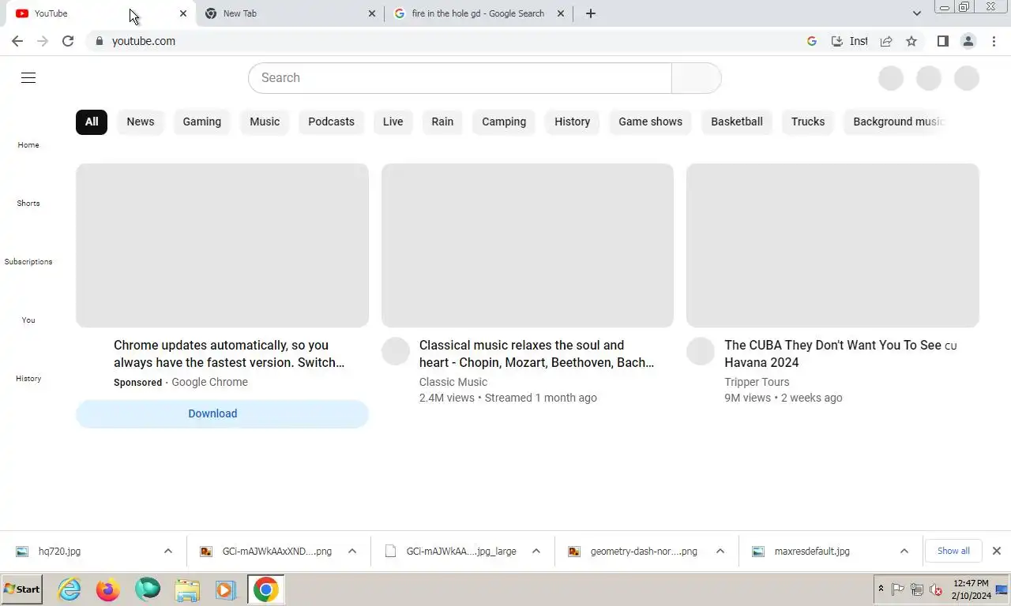Select the Camping filter chip
Viewport: 1011px width, 606px height.
pos(504,122)
